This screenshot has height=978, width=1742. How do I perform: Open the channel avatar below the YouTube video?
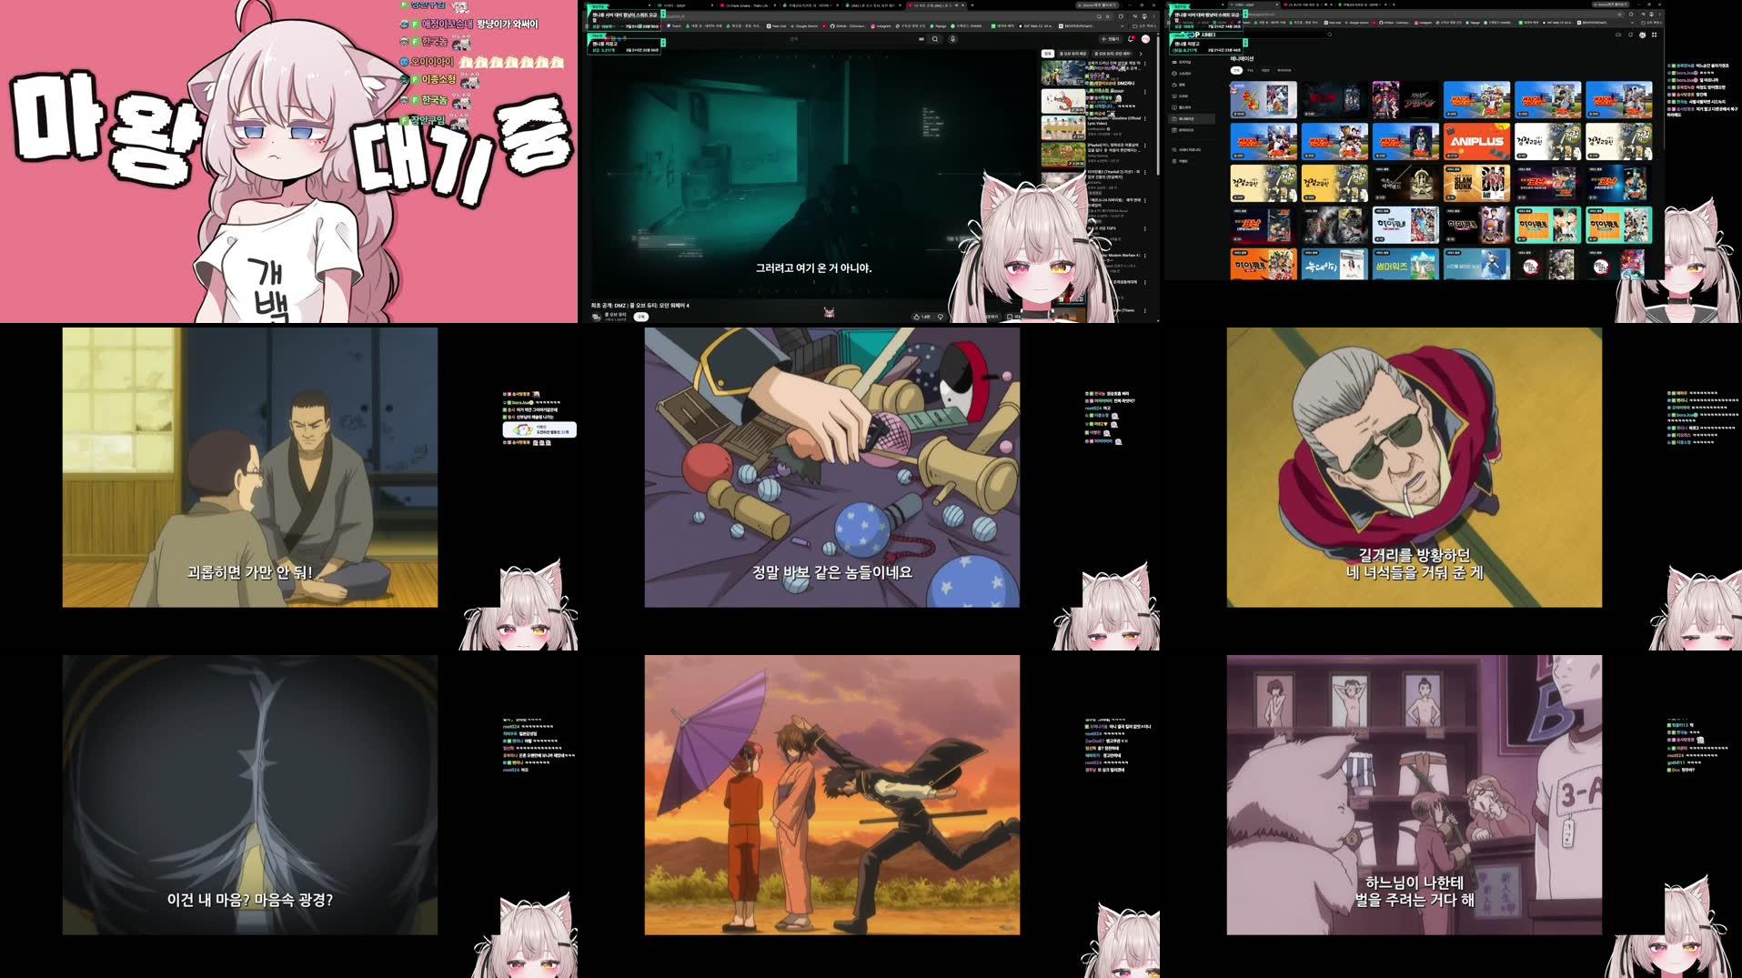point(596,317)
